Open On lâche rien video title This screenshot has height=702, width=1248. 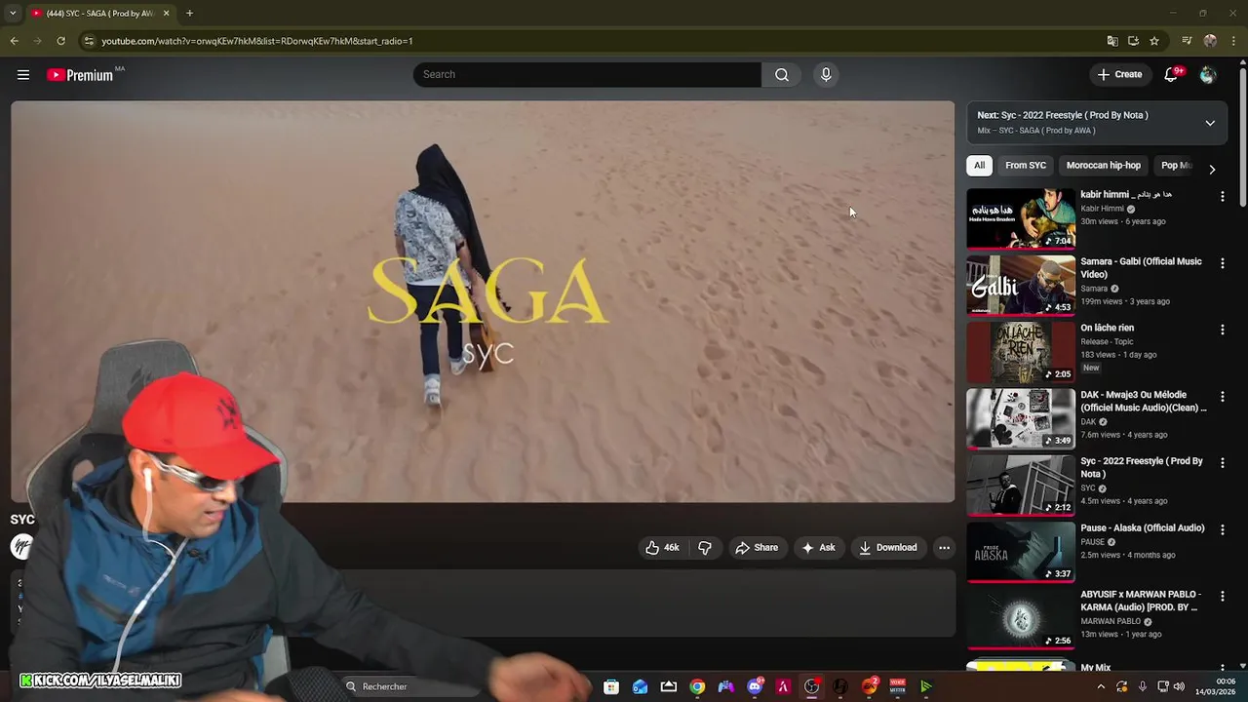(1107, 329)
